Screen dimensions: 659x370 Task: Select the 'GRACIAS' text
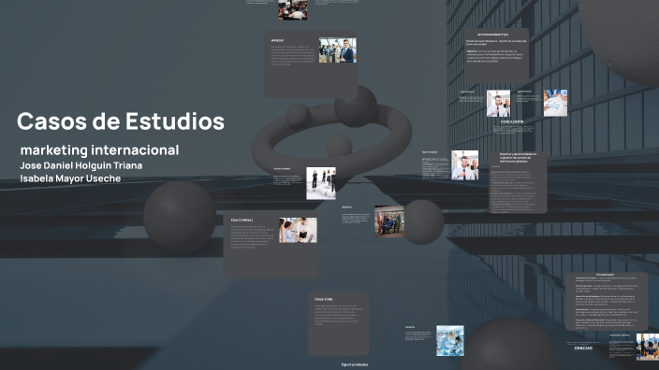(x=584, y=349)
